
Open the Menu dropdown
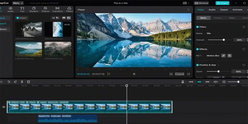click(x=18, y=3)
